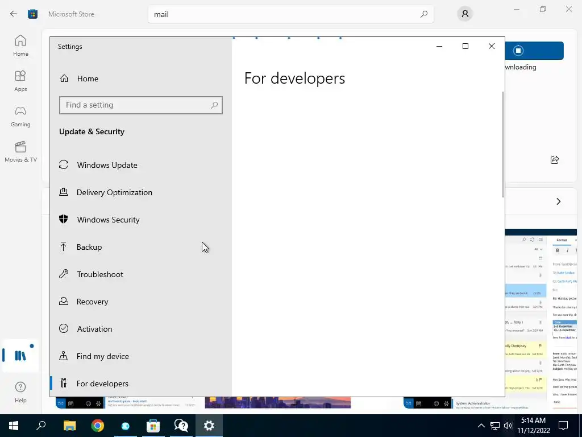Viewport: 582px width, 437px height.
Task: Open Delivery Optimization settings
Action: (141, 192)
